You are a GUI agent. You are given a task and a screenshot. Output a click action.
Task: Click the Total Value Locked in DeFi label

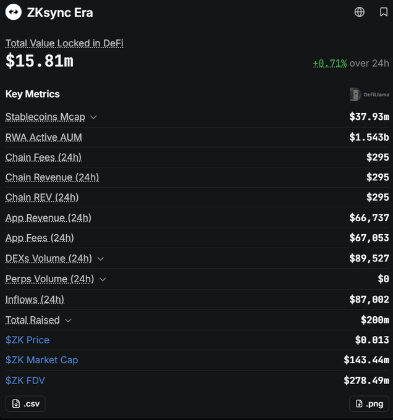pos(64,43)
